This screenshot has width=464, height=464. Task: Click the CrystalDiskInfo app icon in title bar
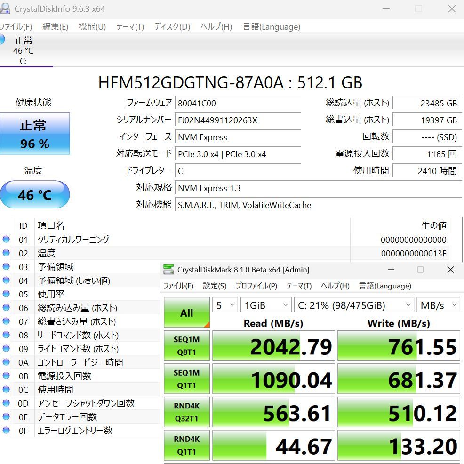click(x=5, y=8)
